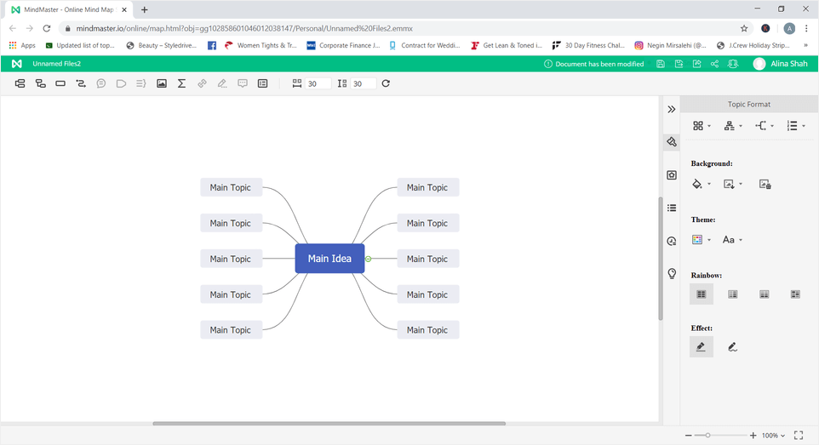
Task: Open the Apps bookmarks bar item
Action: coord(22,45)
